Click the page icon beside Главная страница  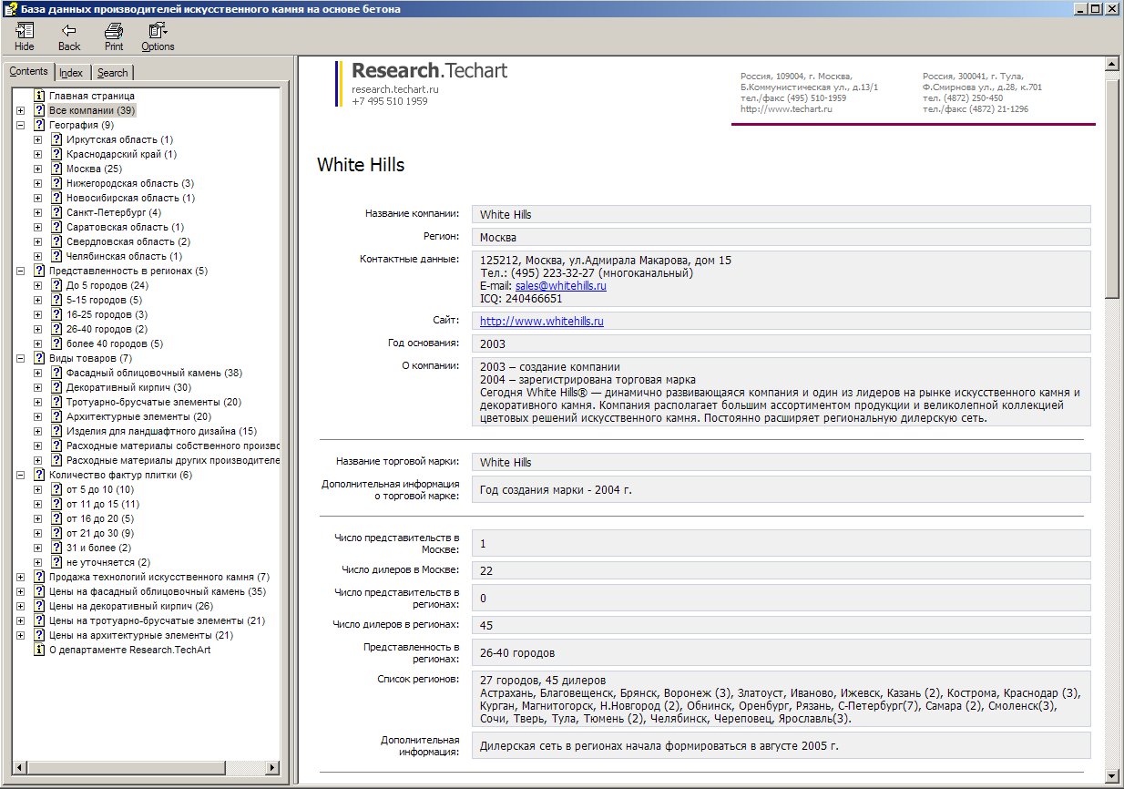coord(39,96)
